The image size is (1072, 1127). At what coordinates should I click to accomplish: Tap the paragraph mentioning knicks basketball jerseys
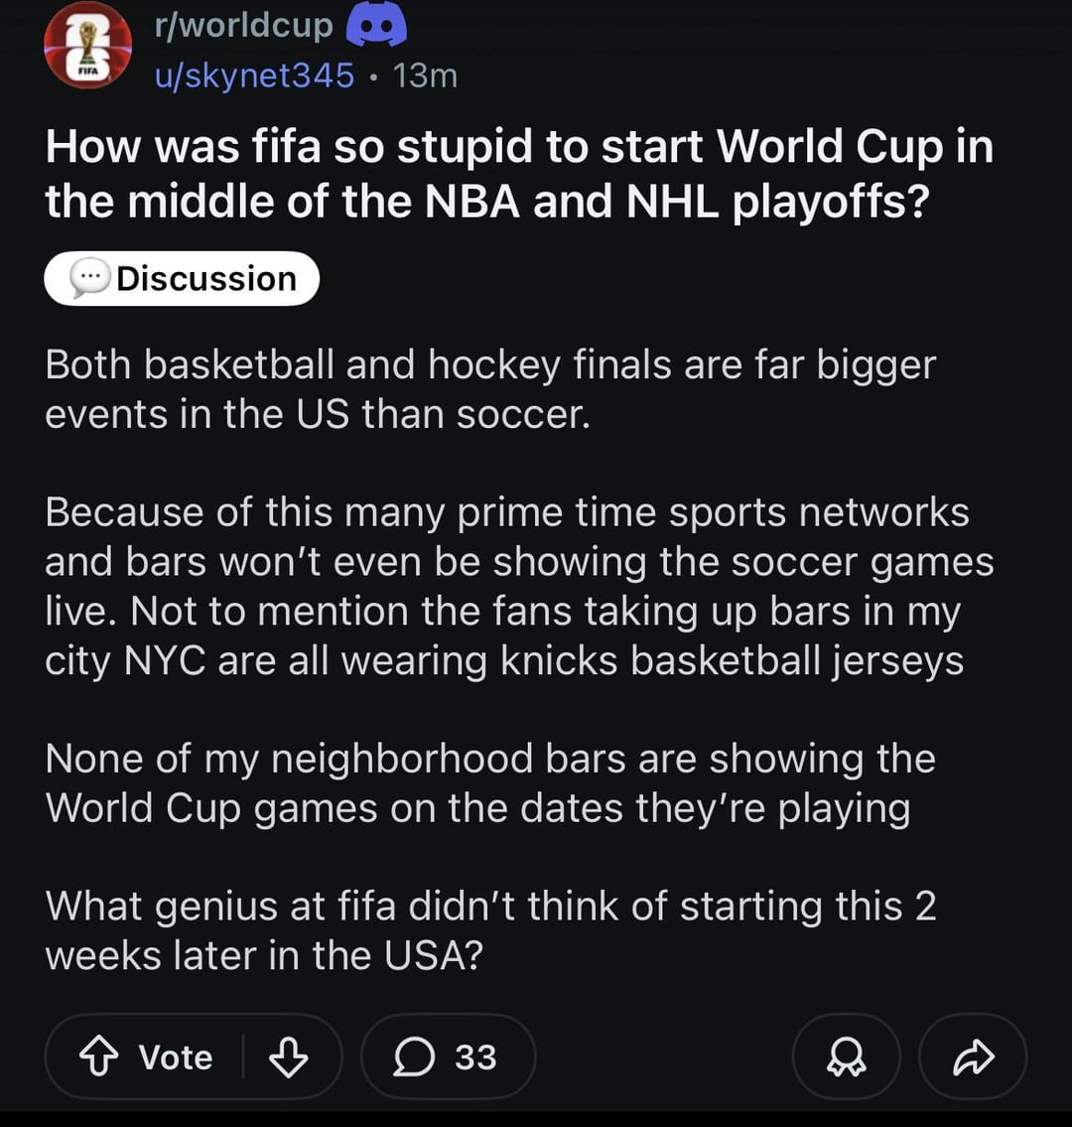tap(519, 587)
